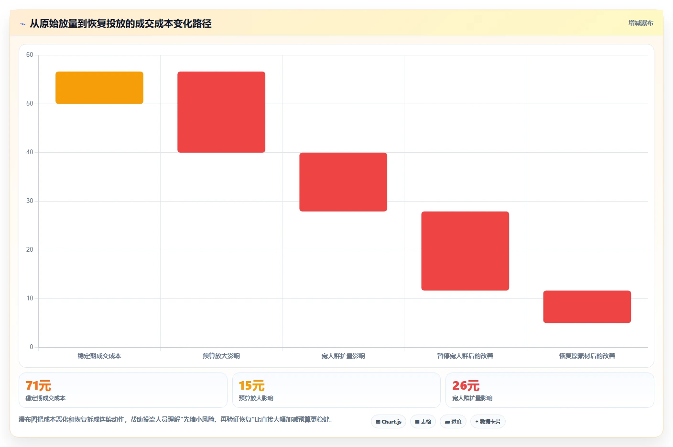
Task: Click the y-axis value 20
Action: pos(30,250)
